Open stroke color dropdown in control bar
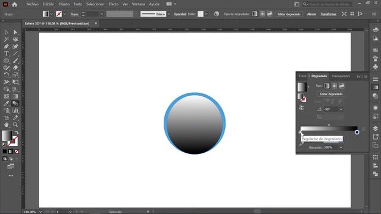 [x=64, y=14]
